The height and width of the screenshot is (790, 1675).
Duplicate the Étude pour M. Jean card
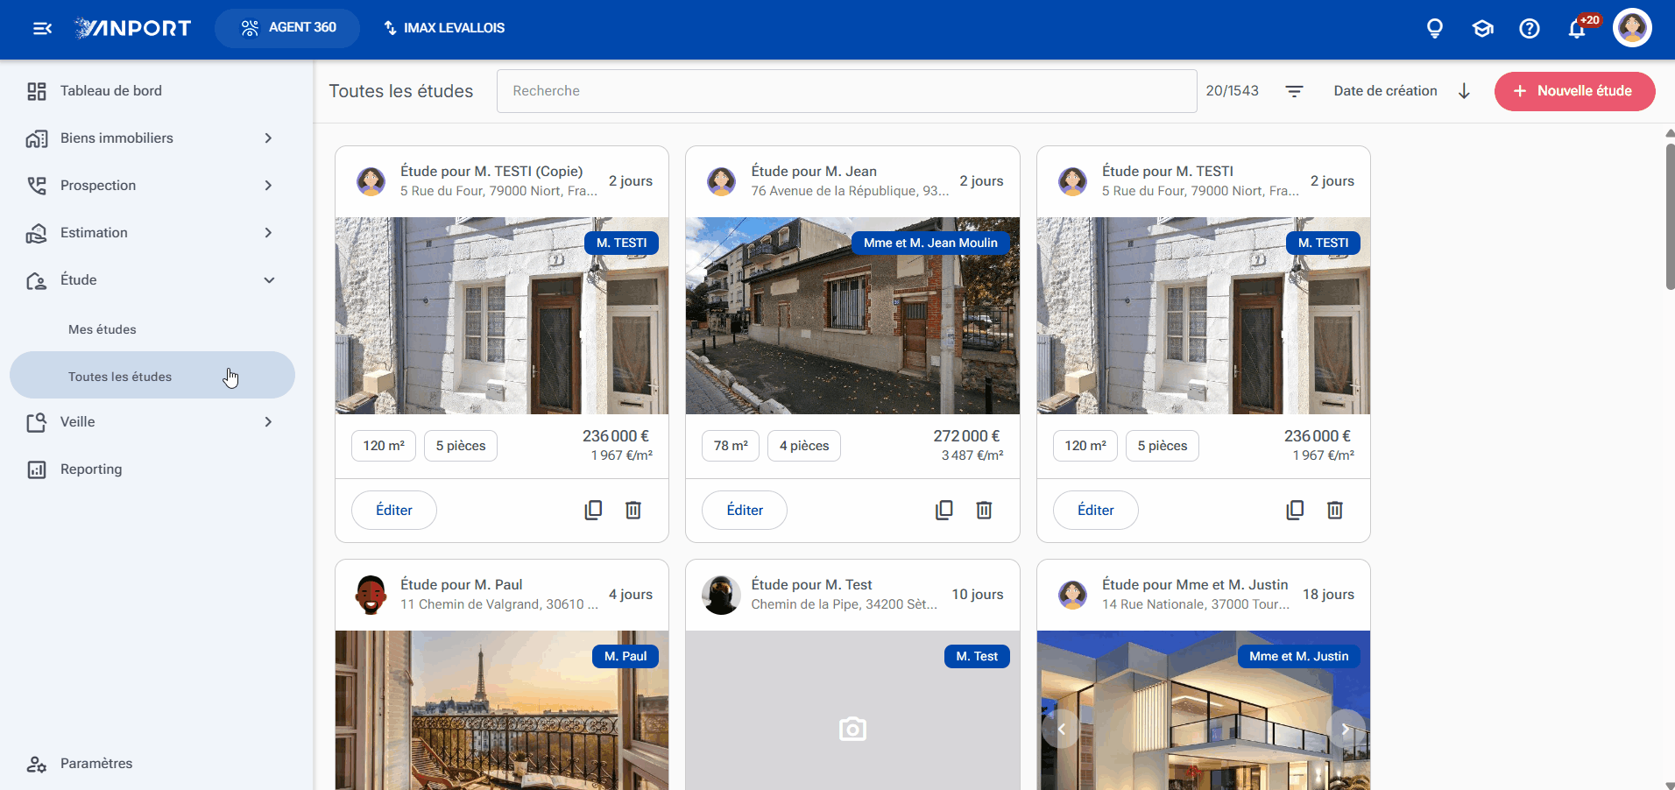coord(944,510)
